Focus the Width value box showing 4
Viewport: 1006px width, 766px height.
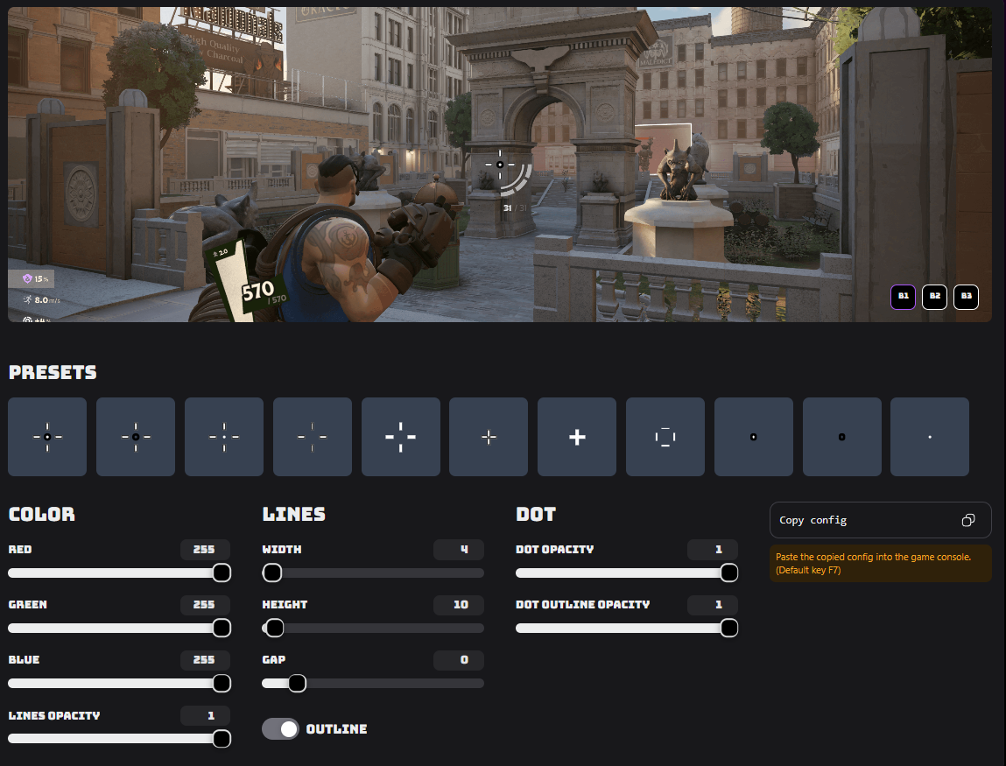pyautogui.click(x=459, y=549)
